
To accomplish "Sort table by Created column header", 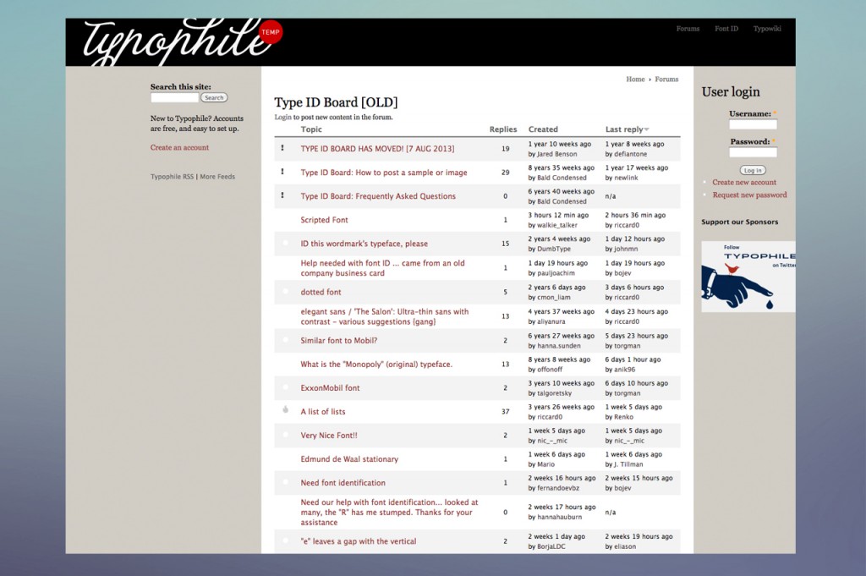I will click(x=543, y=129).
